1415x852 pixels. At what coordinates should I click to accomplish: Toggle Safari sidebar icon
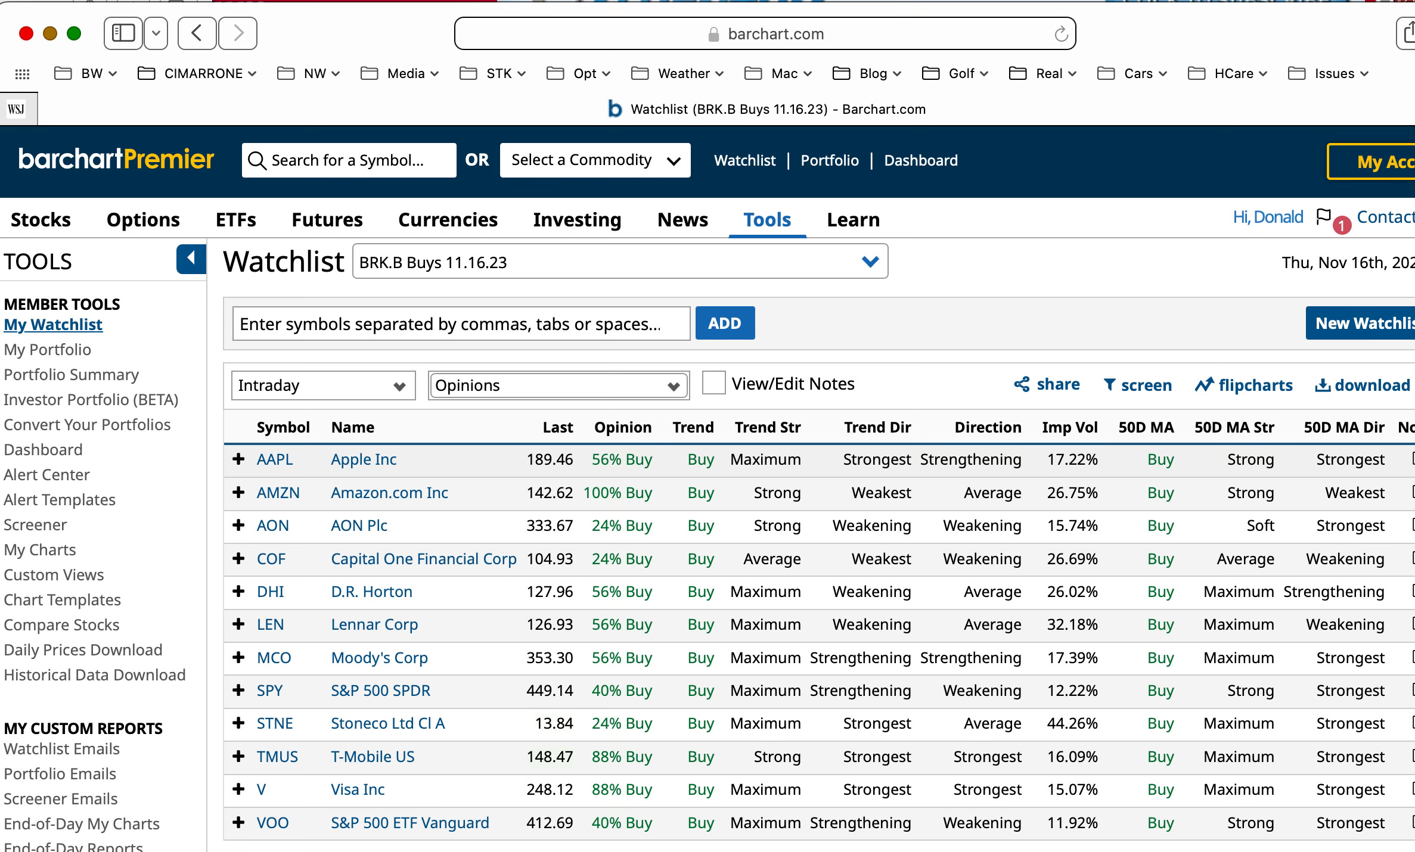pyautogui.click(x=123, y=33)
